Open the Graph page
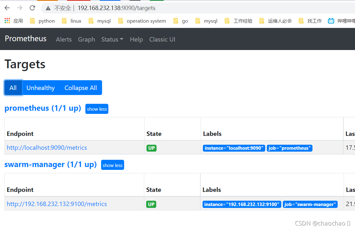The width and height of the screenshot is (355, 229). (x=87, y=39)
